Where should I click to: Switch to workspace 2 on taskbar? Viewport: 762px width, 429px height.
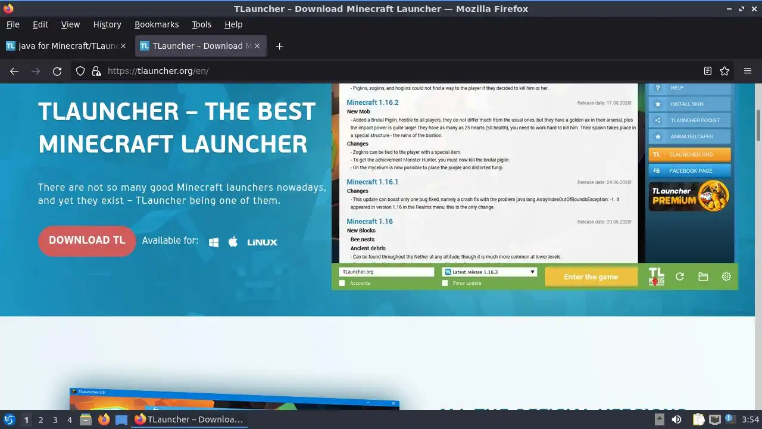click(x=40, y=419)
